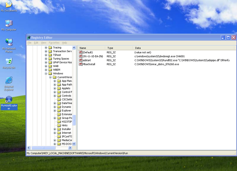Collapse the Windows key

(46, 73)
